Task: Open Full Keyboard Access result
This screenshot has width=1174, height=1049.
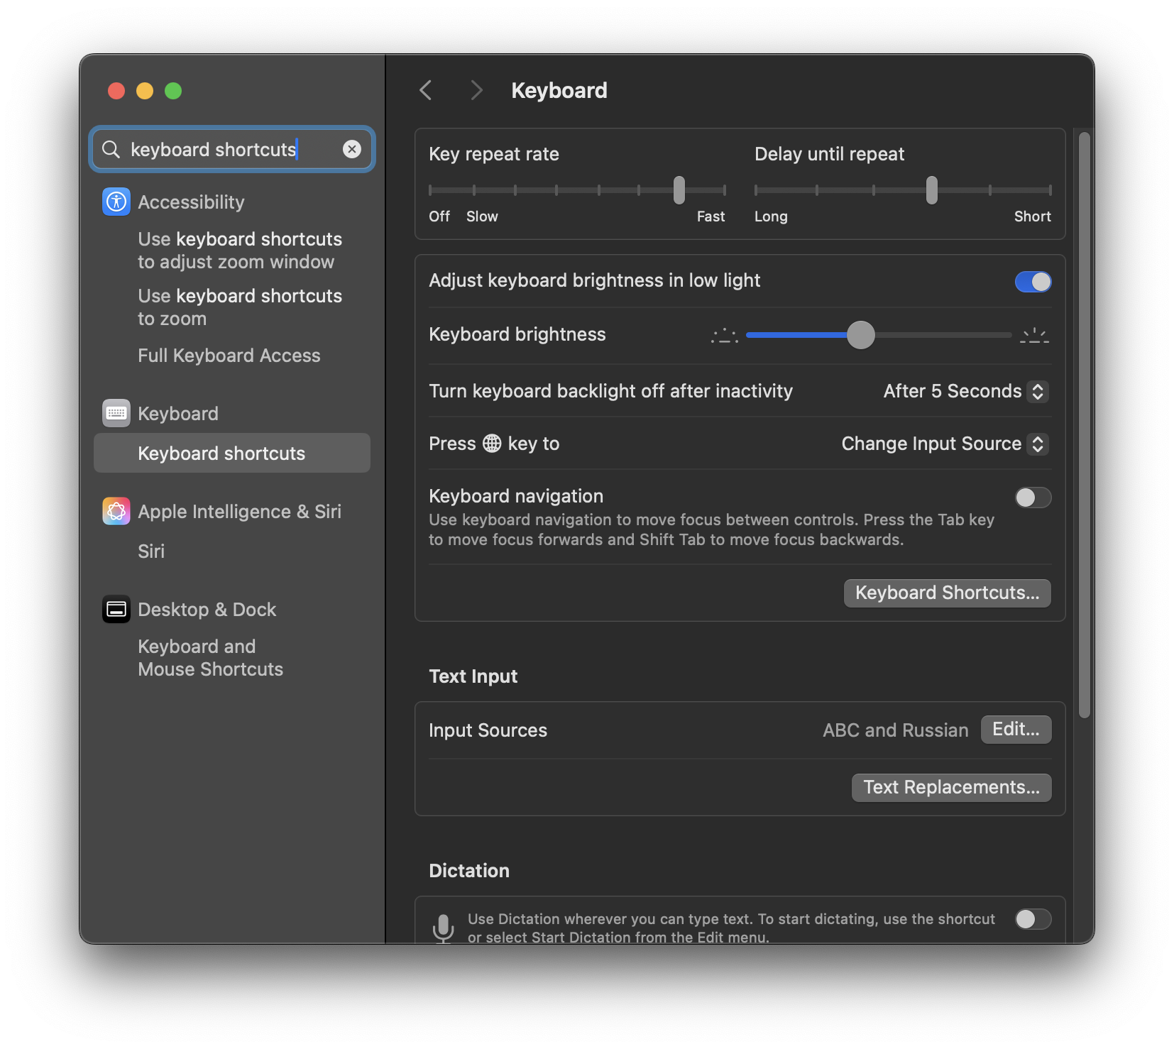Action: [229, 356]
